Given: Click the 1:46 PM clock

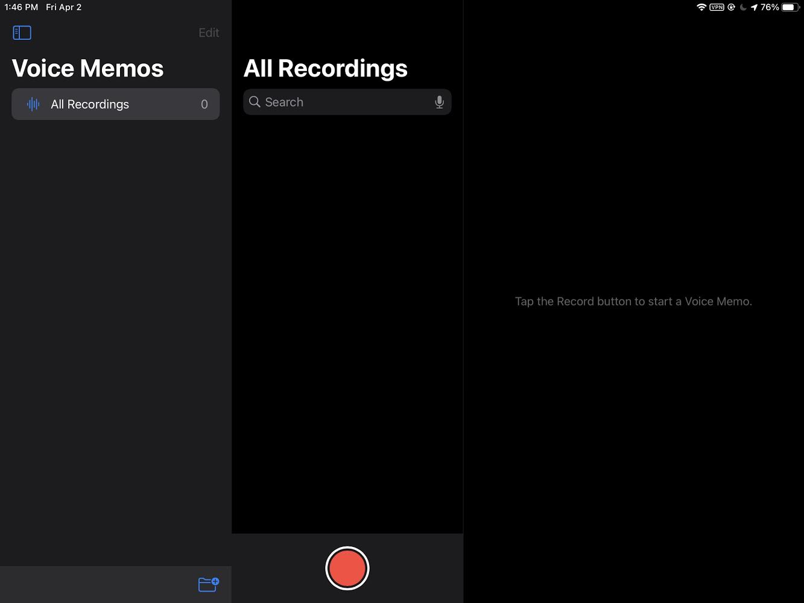Looking at the screenshot, I should [x=21, y=7].
